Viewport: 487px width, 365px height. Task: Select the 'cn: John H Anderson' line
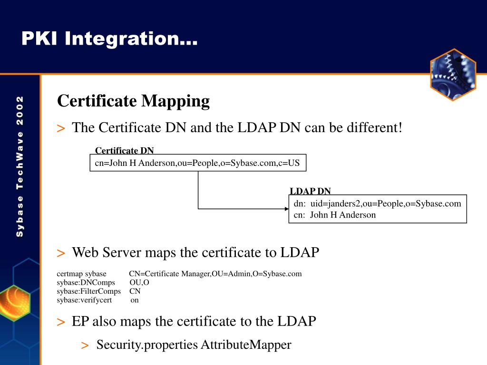(x=334, y=215)
